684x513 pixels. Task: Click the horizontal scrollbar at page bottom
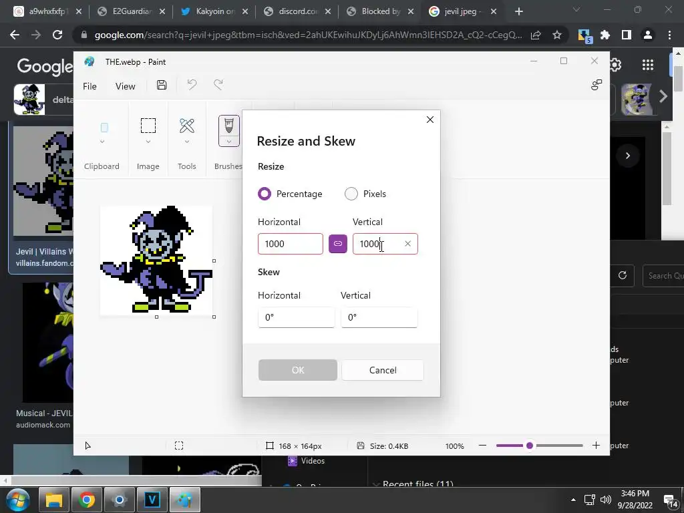[x=136, y=481]
